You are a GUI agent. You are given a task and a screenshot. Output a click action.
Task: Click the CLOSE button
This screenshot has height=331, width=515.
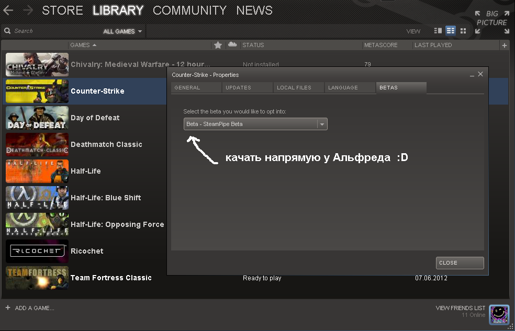point(460,263)
